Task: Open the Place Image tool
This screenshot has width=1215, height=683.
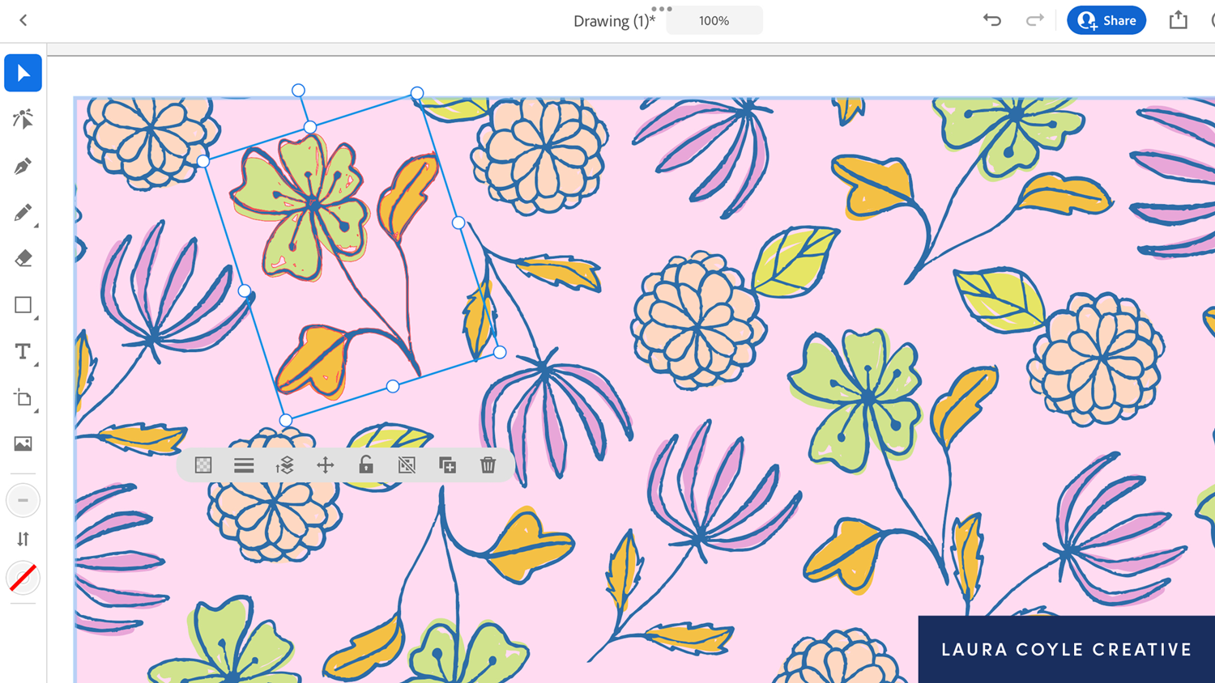Action: [23, 443]
